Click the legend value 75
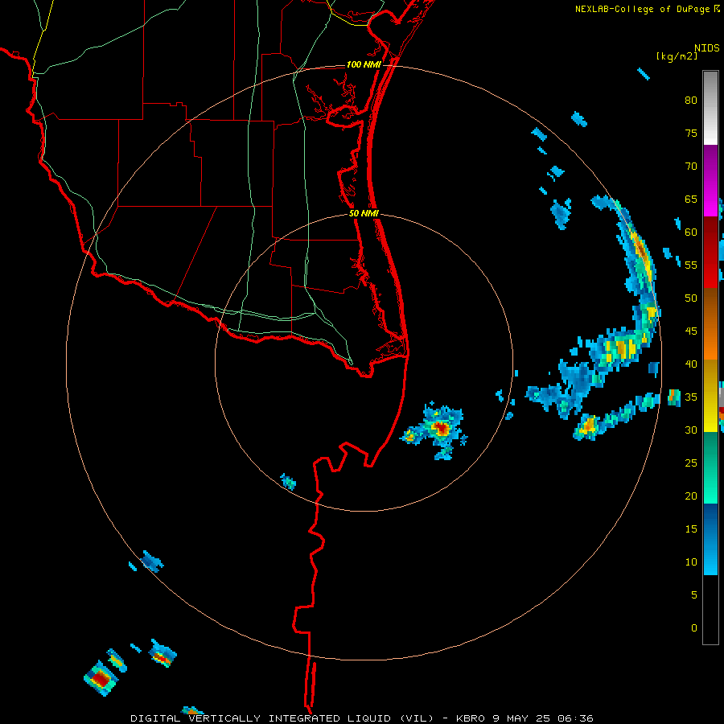The image size is (724, 724). point(691,133)
